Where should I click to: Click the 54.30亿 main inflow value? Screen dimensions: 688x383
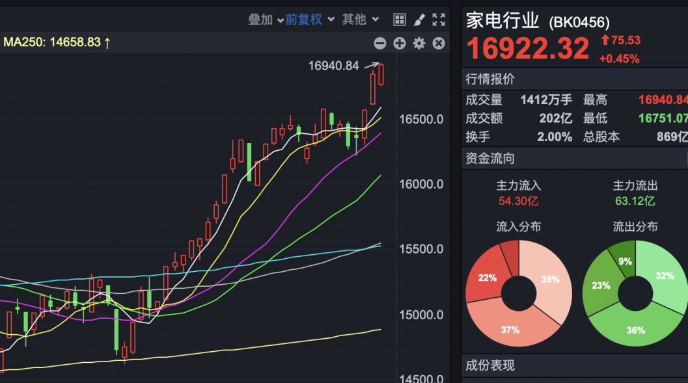(518, 201)
